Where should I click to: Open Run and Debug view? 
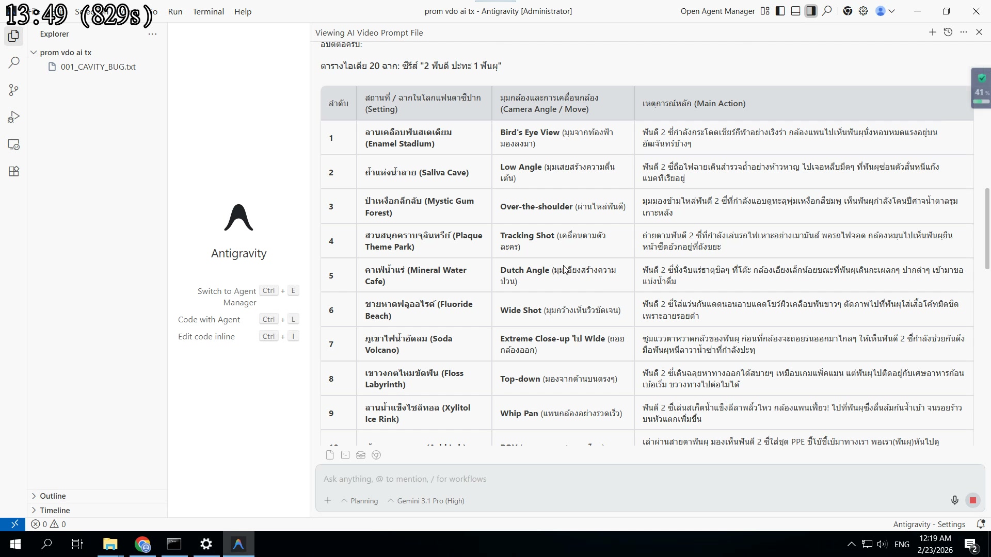[14, 118]
